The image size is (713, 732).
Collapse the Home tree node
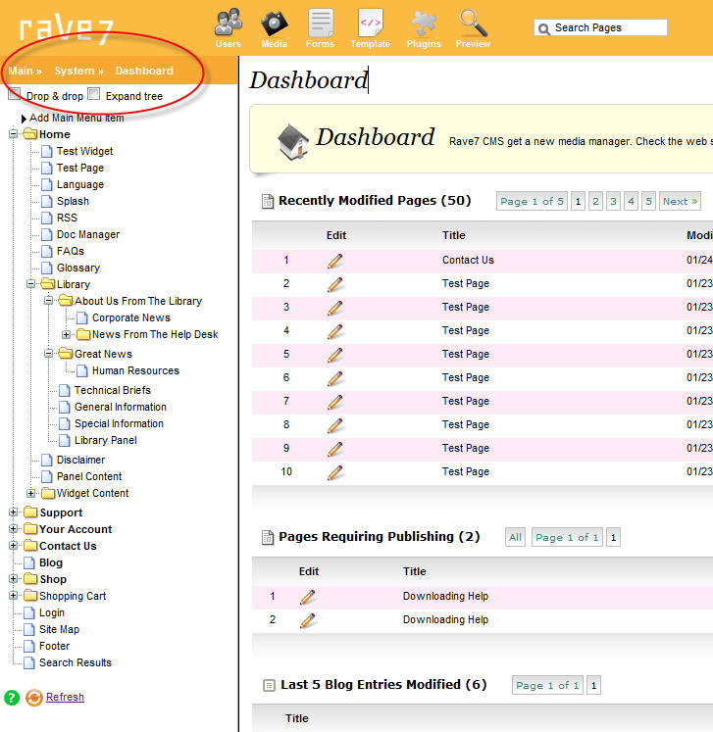pyautogui.click(x=13, y=134)
